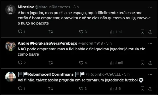Reply to Miroslav's tweet
The image size is (158, 95).
20,32
